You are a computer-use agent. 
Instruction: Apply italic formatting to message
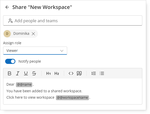(18, 73)
